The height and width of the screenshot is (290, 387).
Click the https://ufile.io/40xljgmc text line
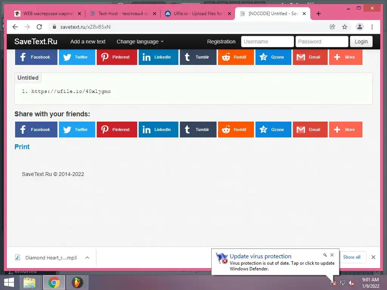(71, 91)
